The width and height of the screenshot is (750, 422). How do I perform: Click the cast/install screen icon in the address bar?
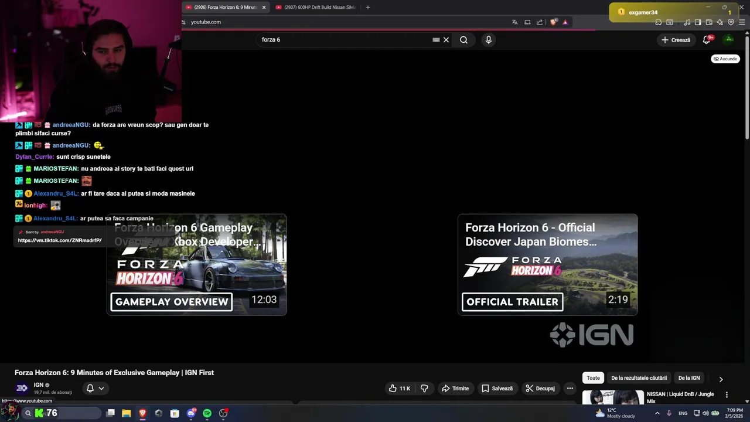coord(527,22)
